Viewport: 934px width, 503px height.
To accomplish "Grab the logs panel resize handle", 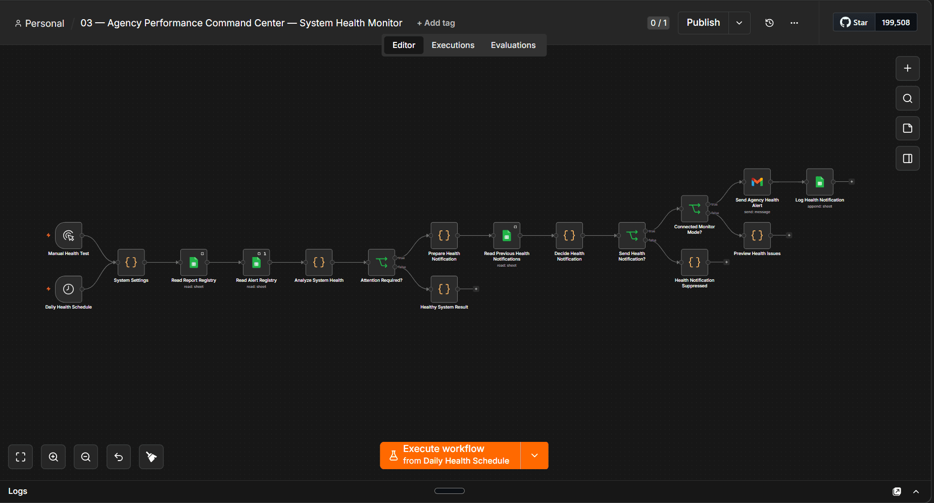I will pos(450,491).
